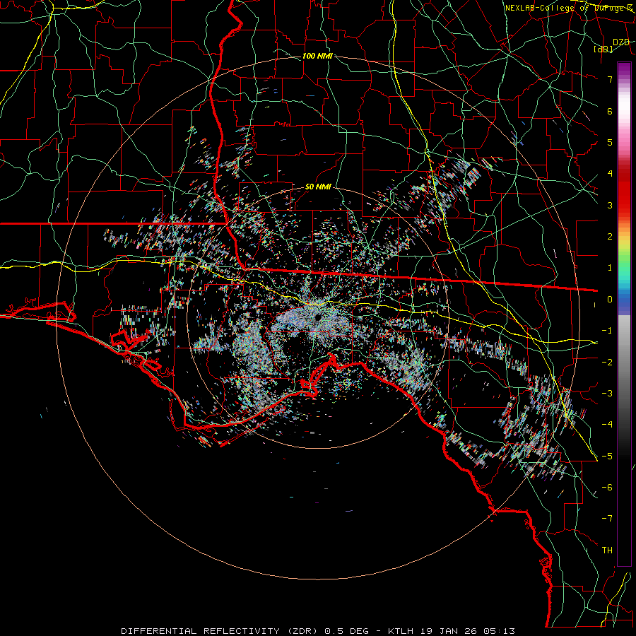Click the '1' value on the color scale

click(610, 268)
